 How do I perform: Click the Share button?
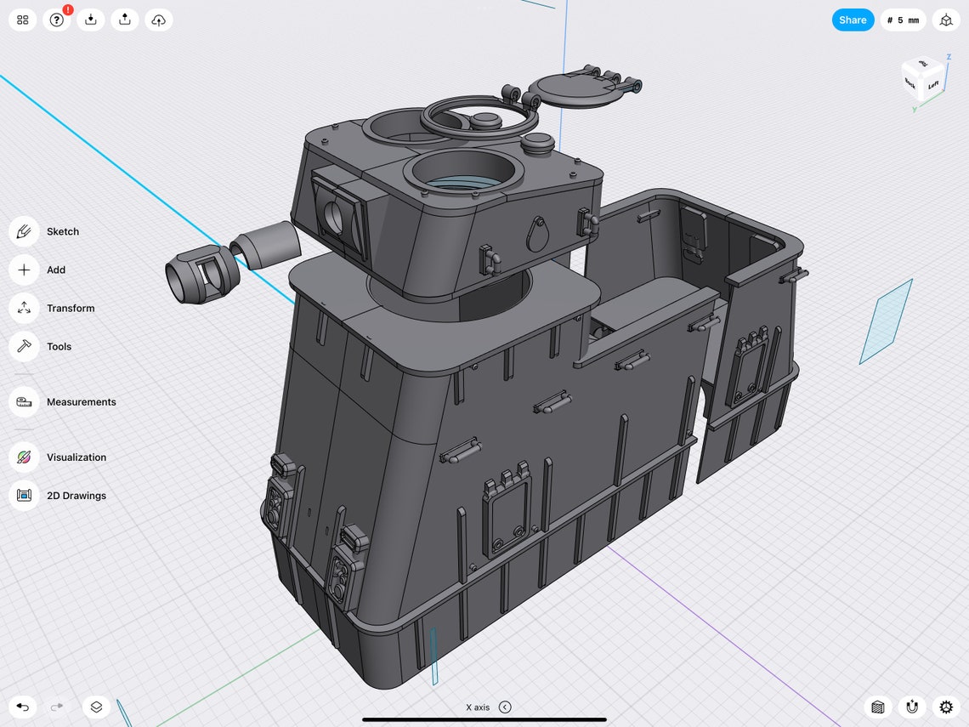853,20
